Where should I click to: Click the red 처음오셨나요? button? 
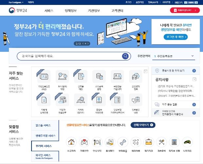click(x=185, y=10)
